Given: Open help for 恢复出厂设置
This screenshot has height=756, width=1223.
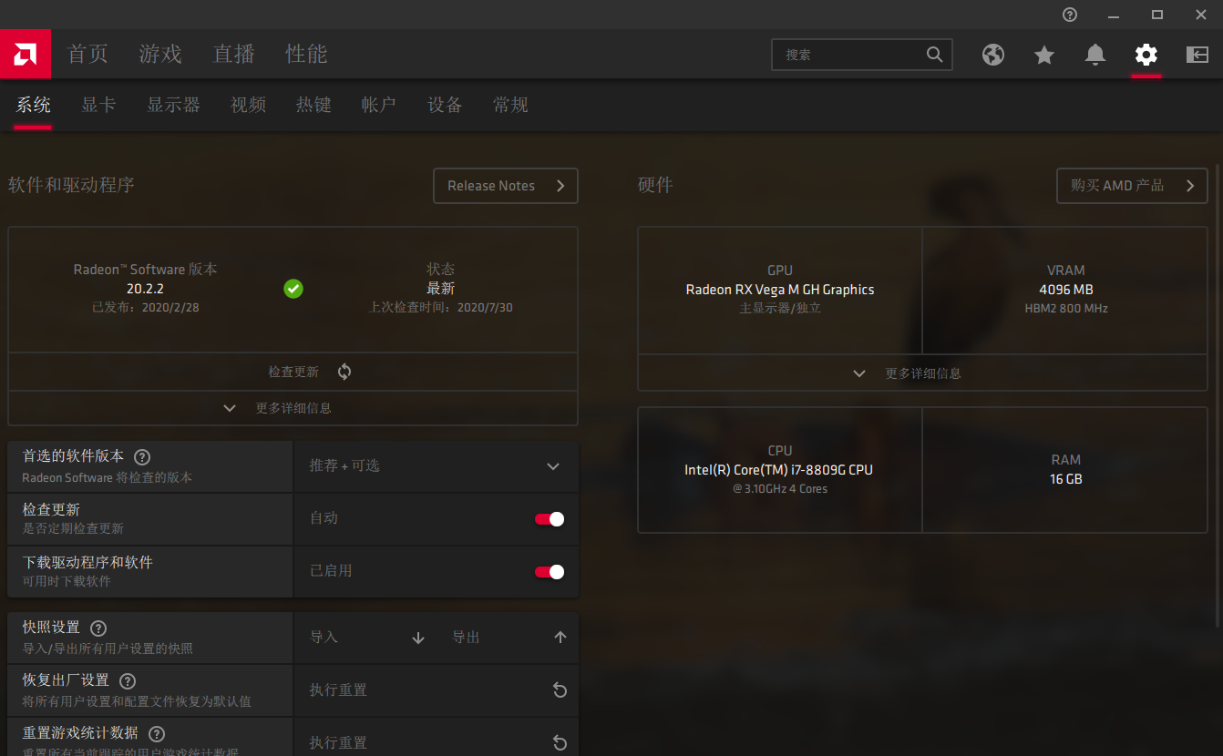Looking at the screenshot, I should pos(128,681).
